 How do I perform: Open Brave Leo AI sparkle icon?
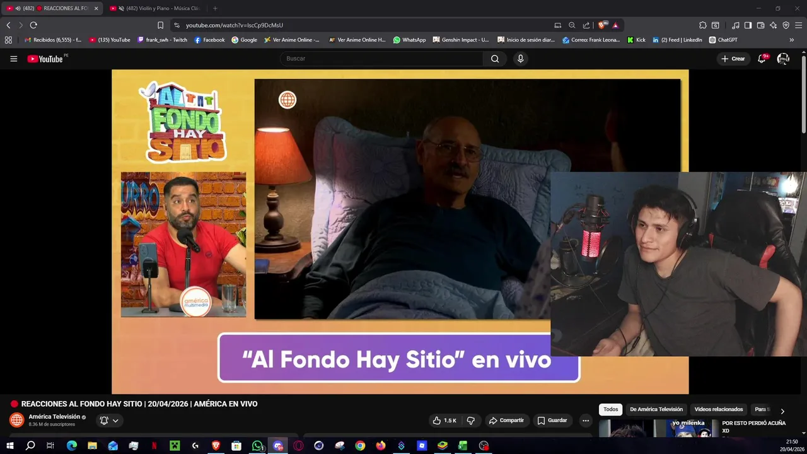[x=774, y=25]
